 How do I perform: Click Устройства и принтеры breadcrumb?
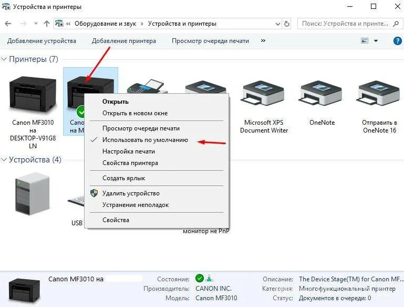tap(182, 24)
